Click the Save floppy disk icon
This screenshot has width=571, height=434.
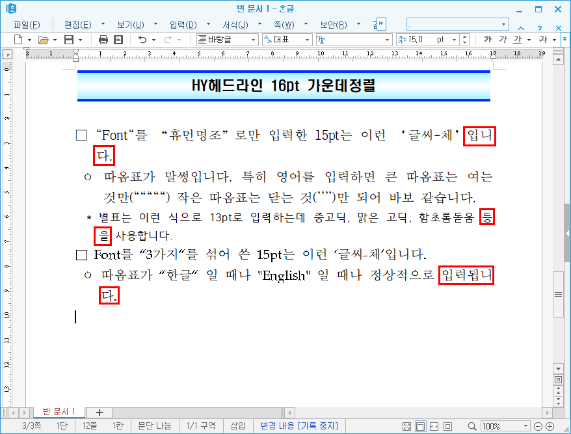click(69, 40)
